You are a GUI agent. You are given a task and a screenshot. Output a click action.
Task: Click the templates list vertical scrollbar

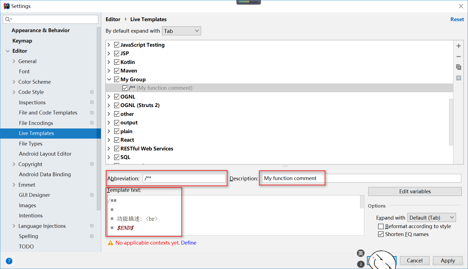click(x=451, y=122)
